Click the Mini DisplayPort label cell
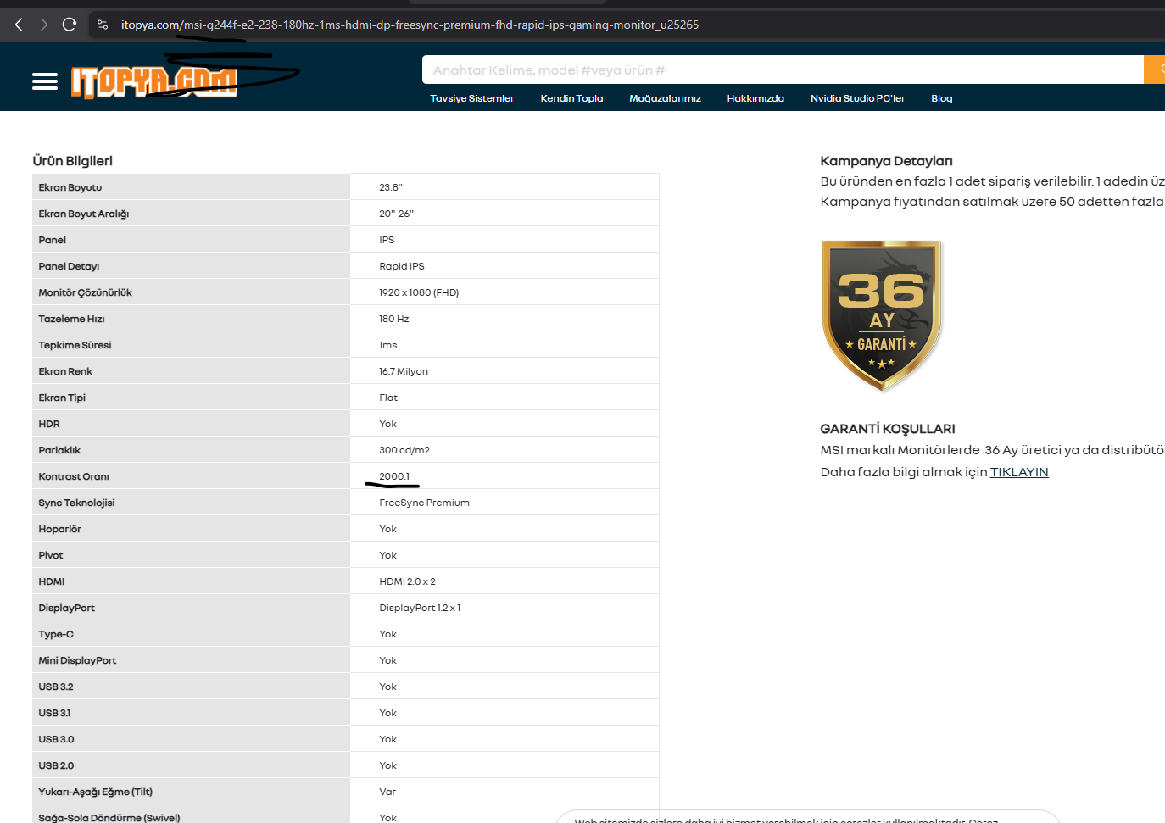Screen dimensions: 1165x823 (191, 660)
